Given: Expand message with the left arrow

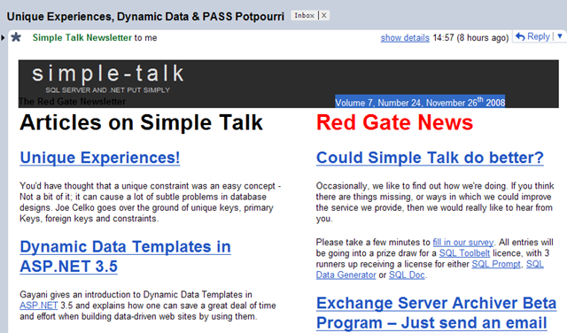Looking at the screenshot, I should 3,37.
